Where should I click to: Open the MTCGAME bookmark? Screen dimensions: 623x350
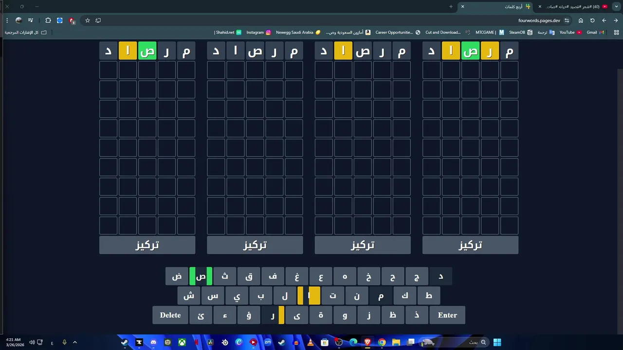point(490,33)
